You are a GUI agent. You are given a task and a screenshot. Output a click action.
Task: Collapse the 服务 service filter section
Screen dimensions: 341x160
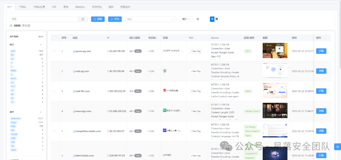point(40,112)
